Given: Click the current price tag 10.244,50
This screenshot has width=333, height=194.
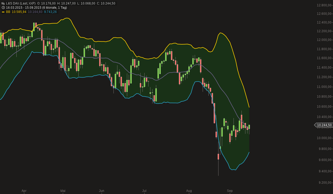Looking at the screenshot, I should [324, 125].
